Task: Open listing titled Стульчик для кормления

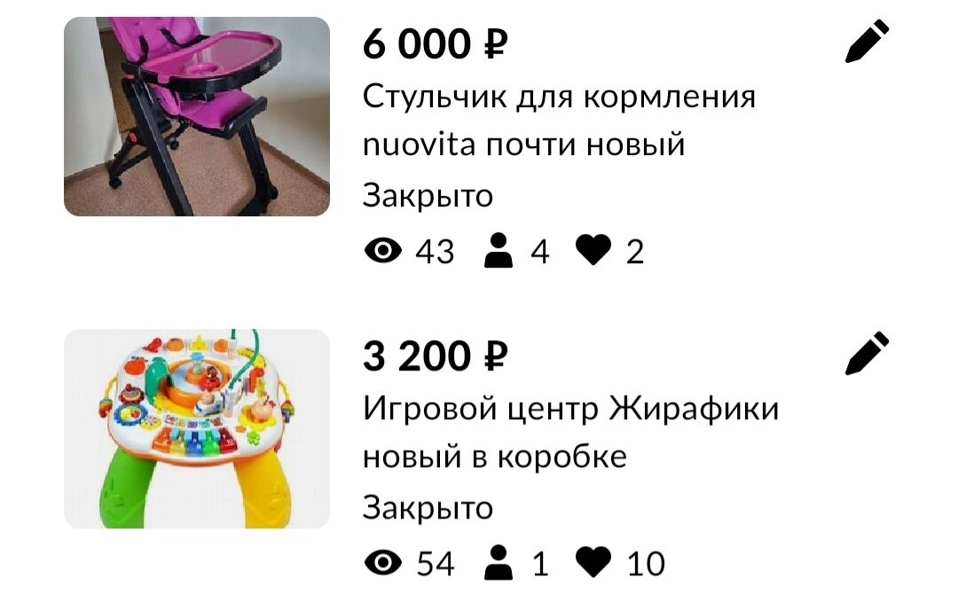Action: [x=559, y=97]
